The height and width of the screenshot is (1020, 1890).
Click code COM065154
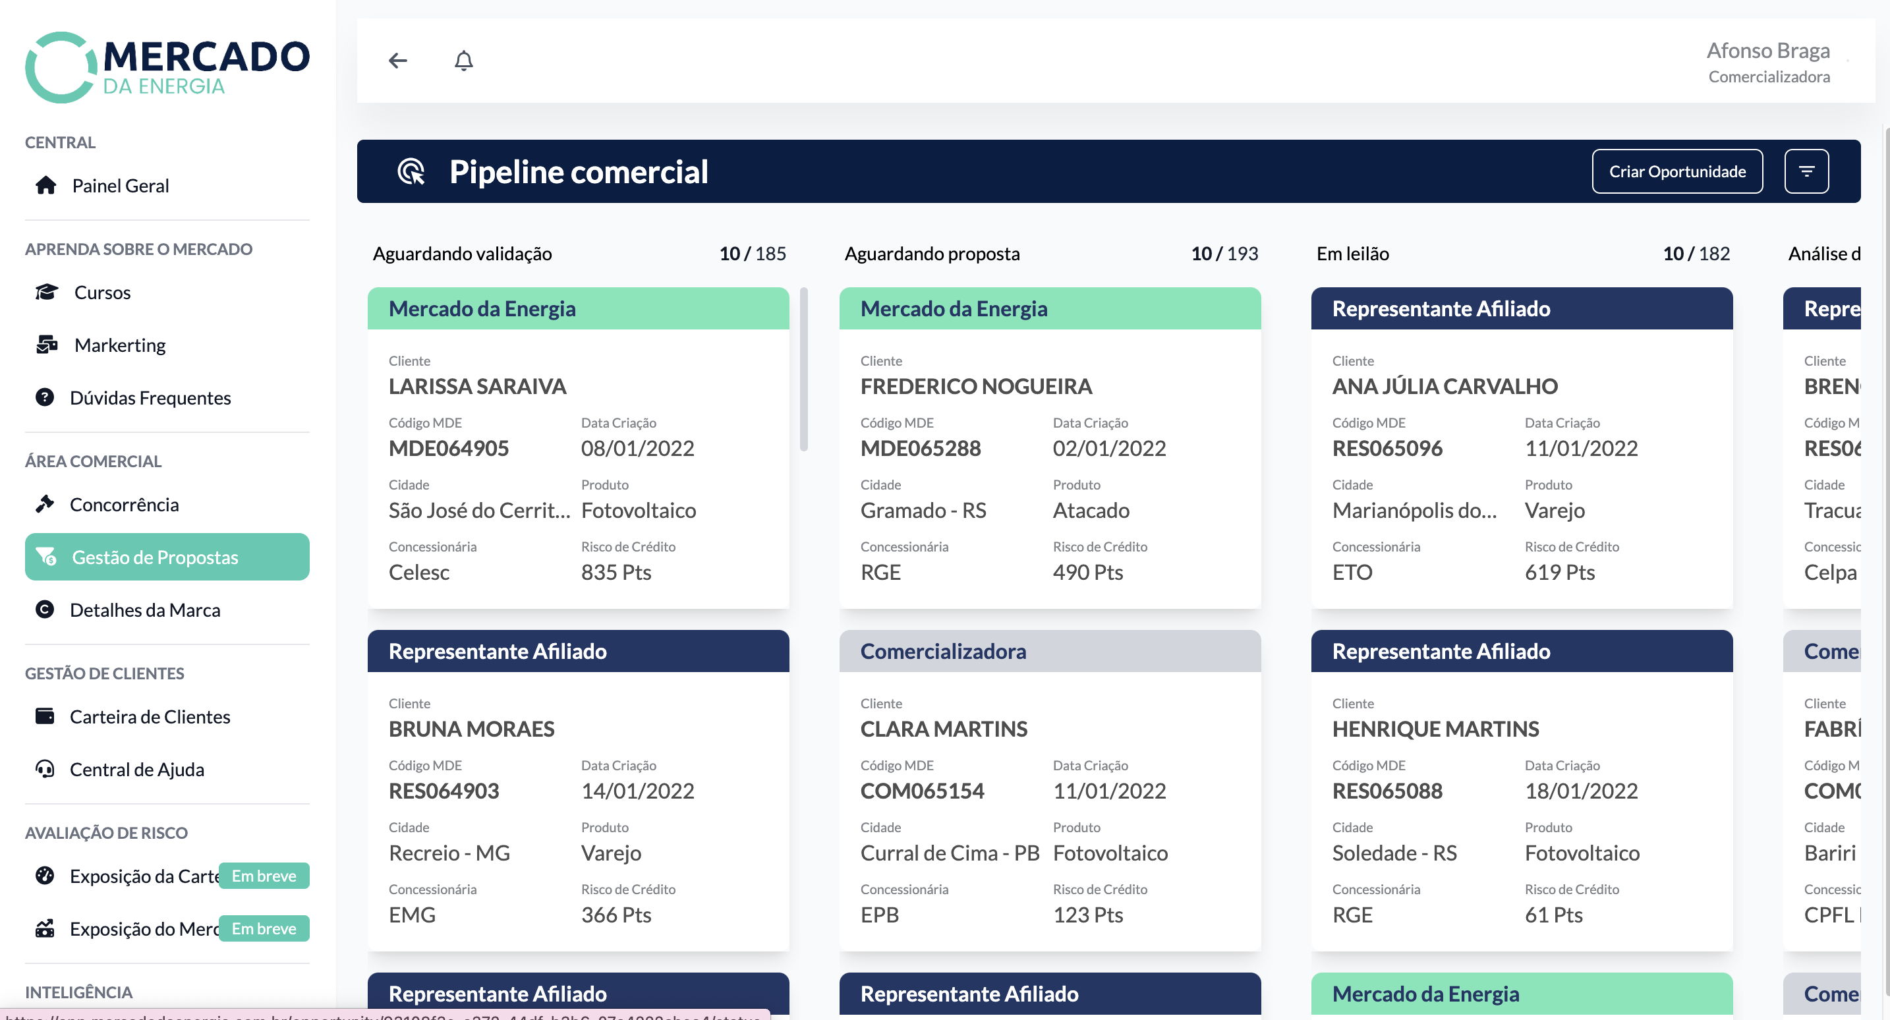922,790
